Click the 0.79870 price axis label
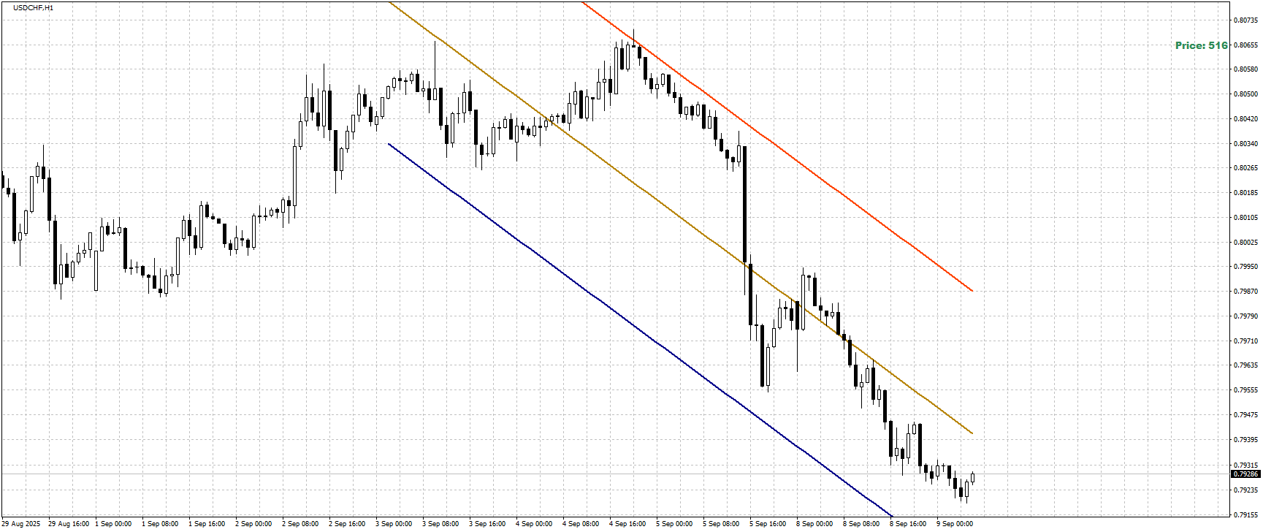1263x532 pixels. (x=1245, y=292)
